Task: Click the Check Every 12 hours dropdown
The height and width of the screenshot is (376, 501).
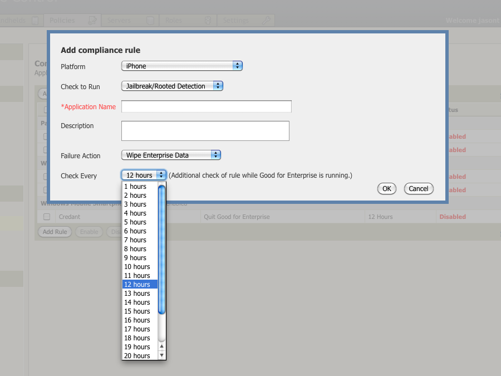Action: click(x=144, y=175)
